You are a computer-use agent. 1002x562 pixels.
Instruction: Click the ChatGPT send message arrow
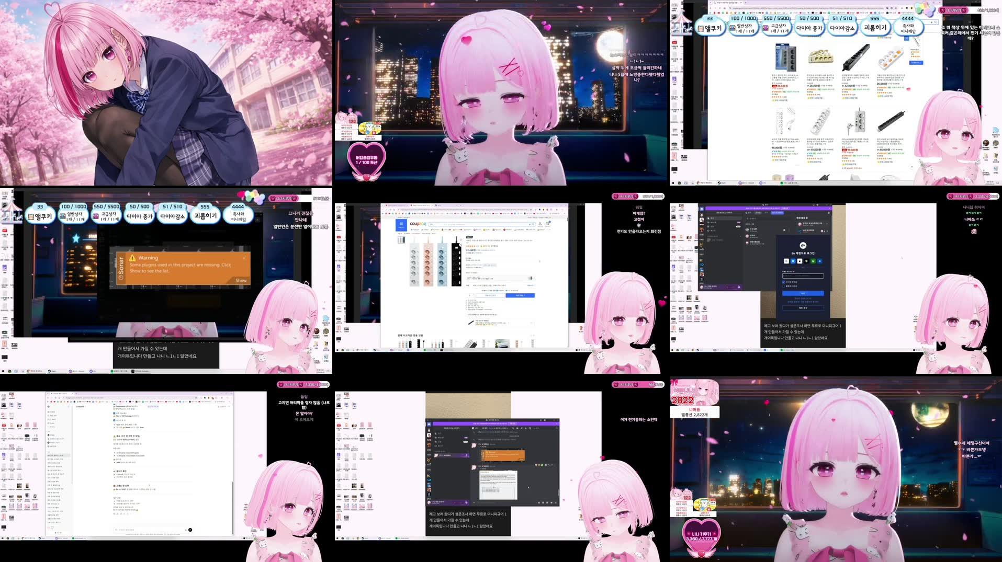click(190, 530)
